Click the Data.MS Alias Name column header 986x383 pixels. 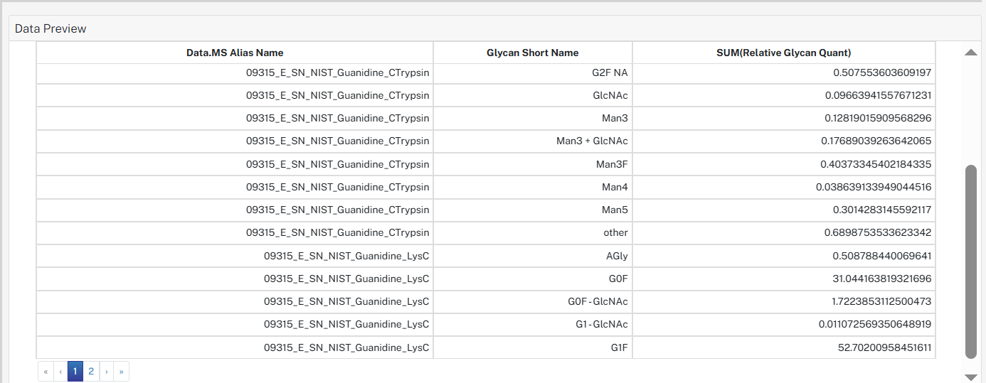coord(235,53)
